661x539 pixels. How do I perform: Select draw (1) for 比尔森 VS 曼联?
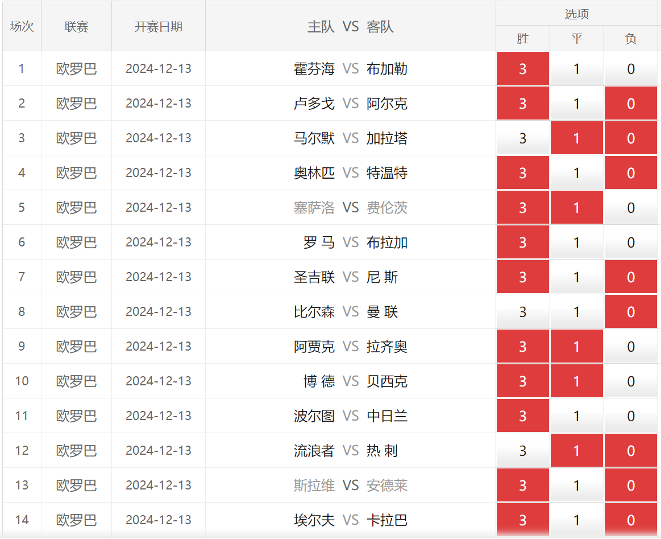577,312
